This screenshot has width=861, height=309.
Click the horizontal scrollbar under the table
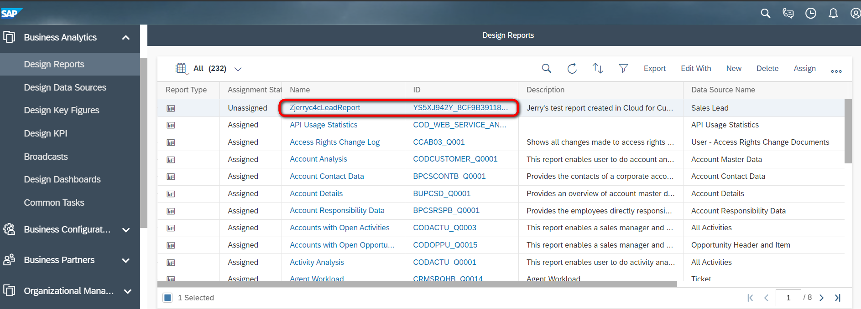(x=417, y=284)
